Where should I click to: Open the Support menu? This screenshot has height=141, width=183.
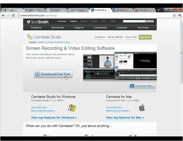click(79, 27)
